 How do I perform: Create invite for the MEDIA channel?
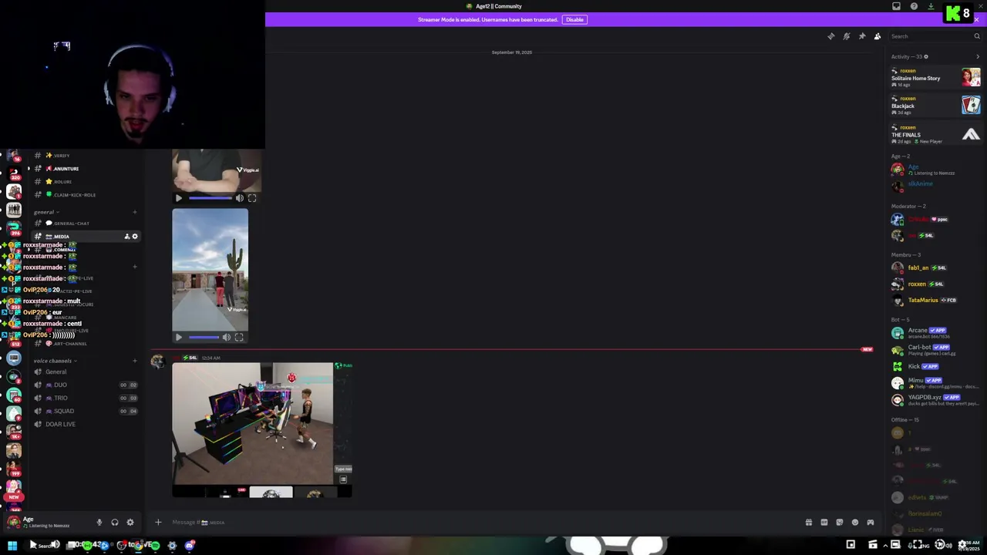(126, 237)
